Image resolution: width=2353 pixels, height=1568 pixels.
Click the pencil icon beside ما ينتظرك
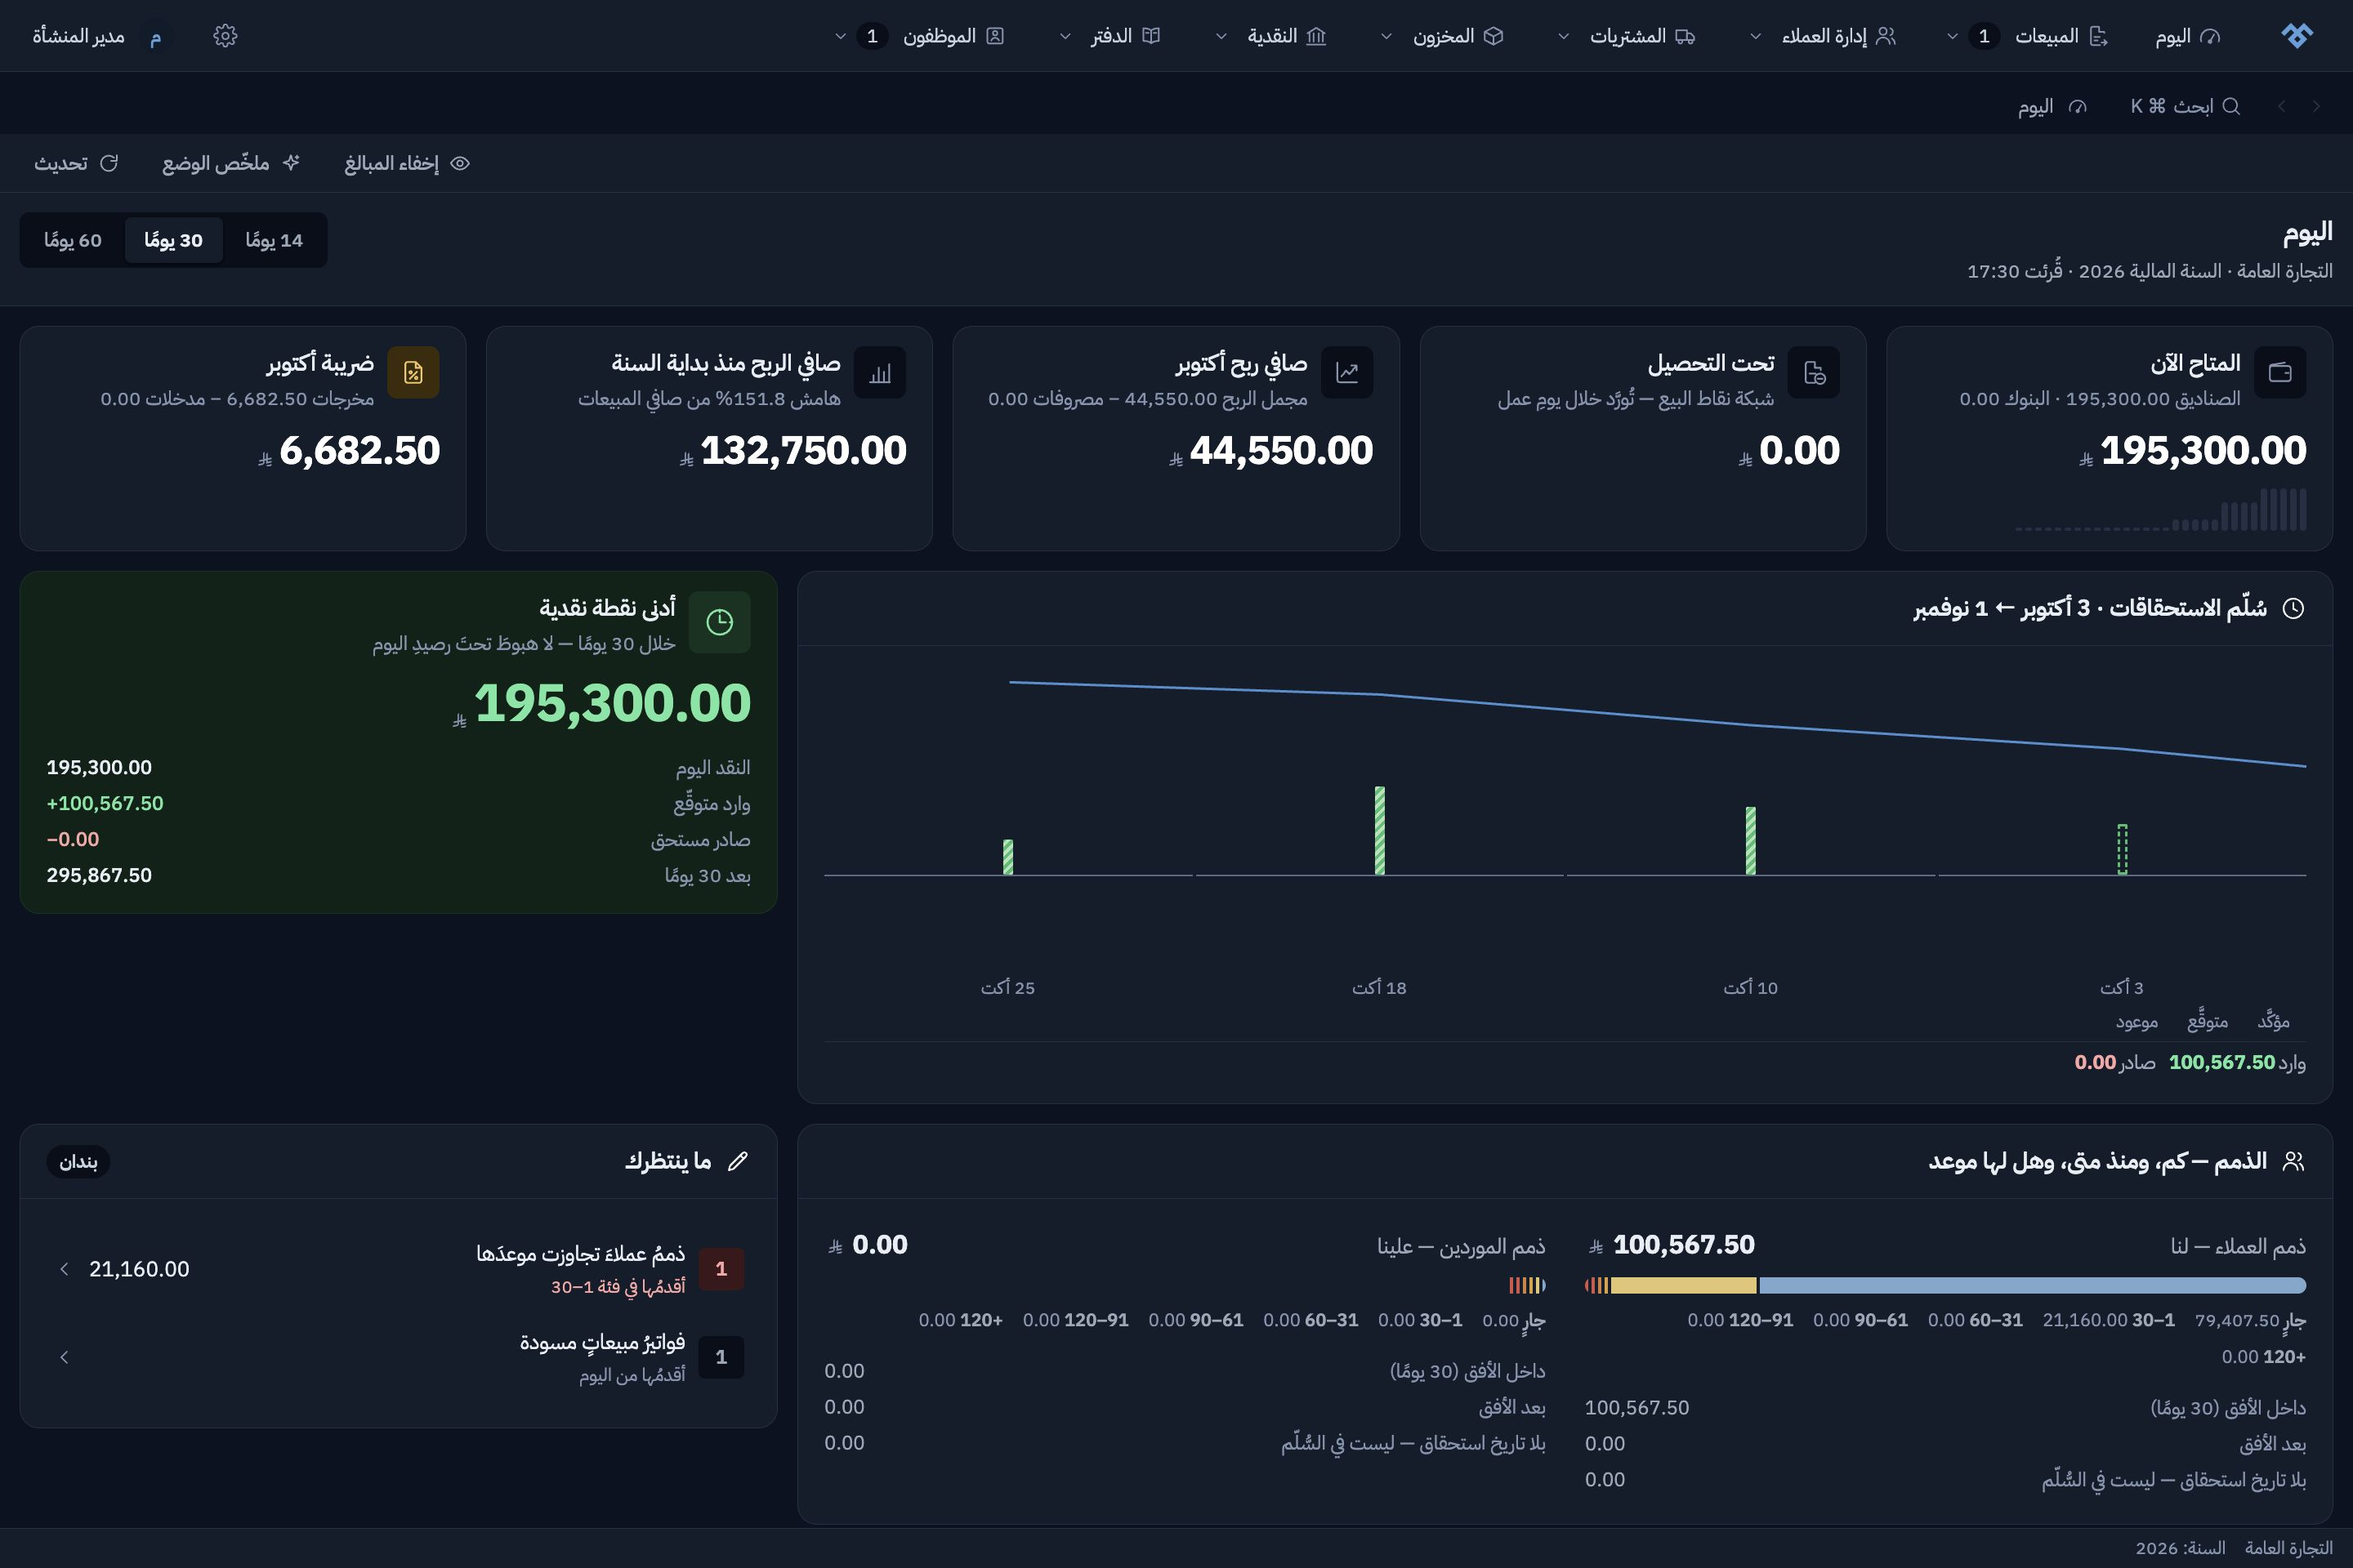coord(737,1161)
